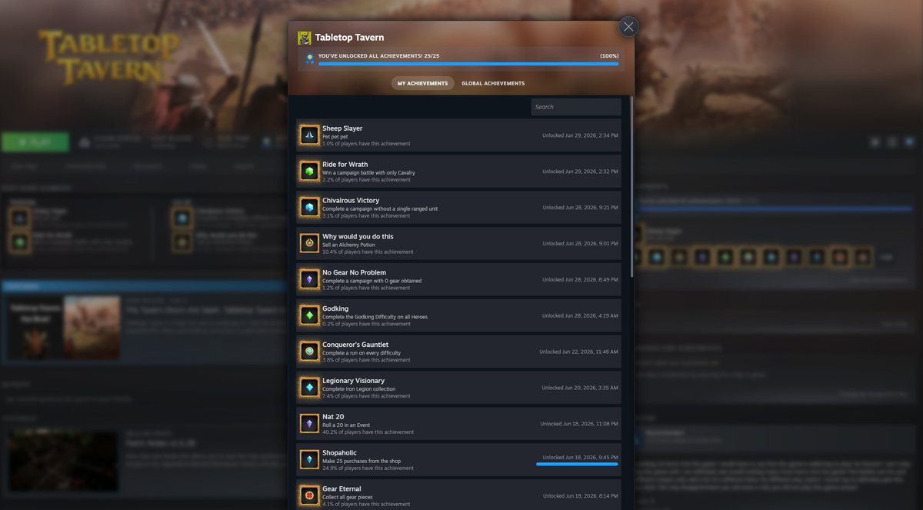Click the 'Why would you do this' title
Image resolution: width=923 pixels, height=510 pixels.
click(358, 237)
